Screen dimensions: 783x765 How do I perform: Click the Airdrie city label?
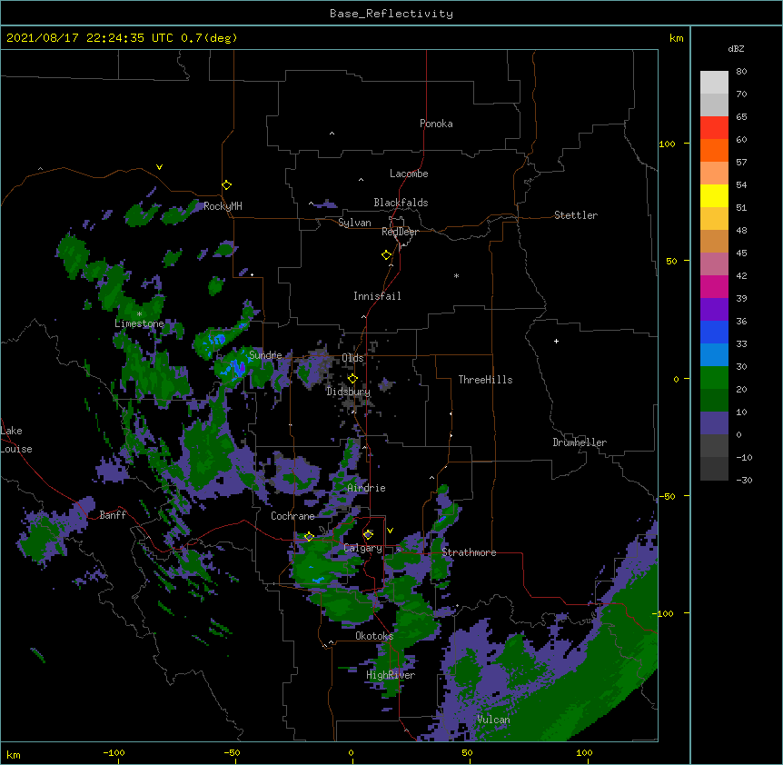366,488
